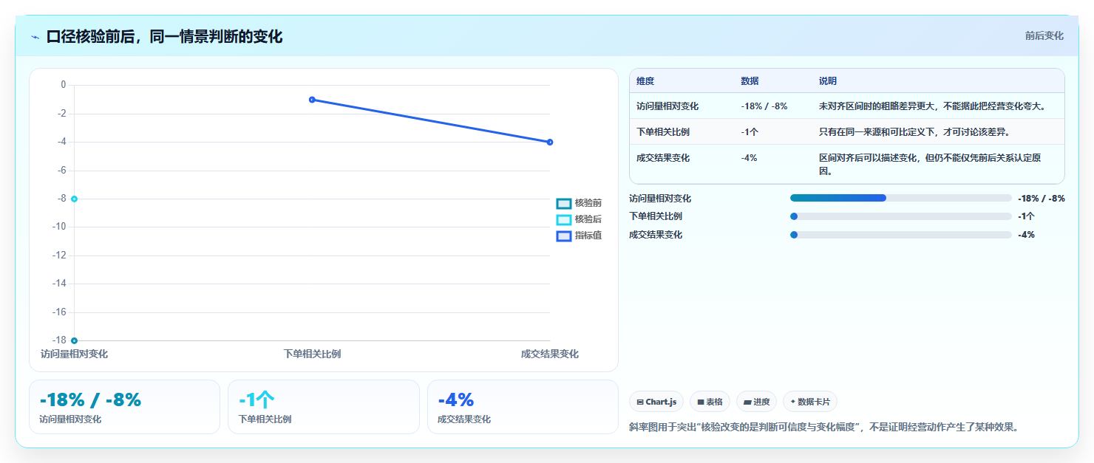Click x-axis label 成交结果变化
The width and height of the screenshot is (1094, 463).
point(550,354)
